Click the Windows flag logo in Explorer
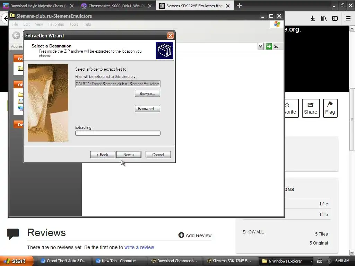Image resolution: width=355 pixels, height=266 pixels. coord(277,24)
